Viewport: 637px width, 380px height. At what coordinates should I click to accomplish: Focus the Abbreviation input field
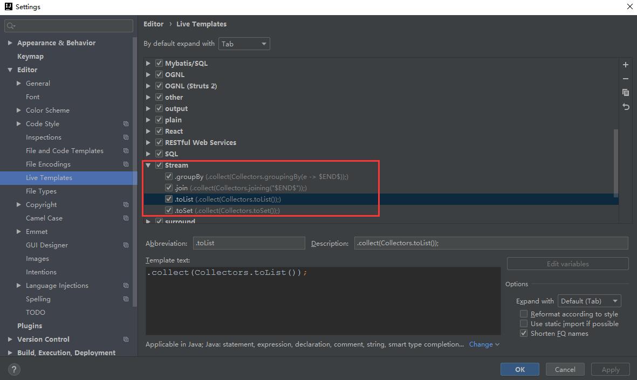(249, 243)
